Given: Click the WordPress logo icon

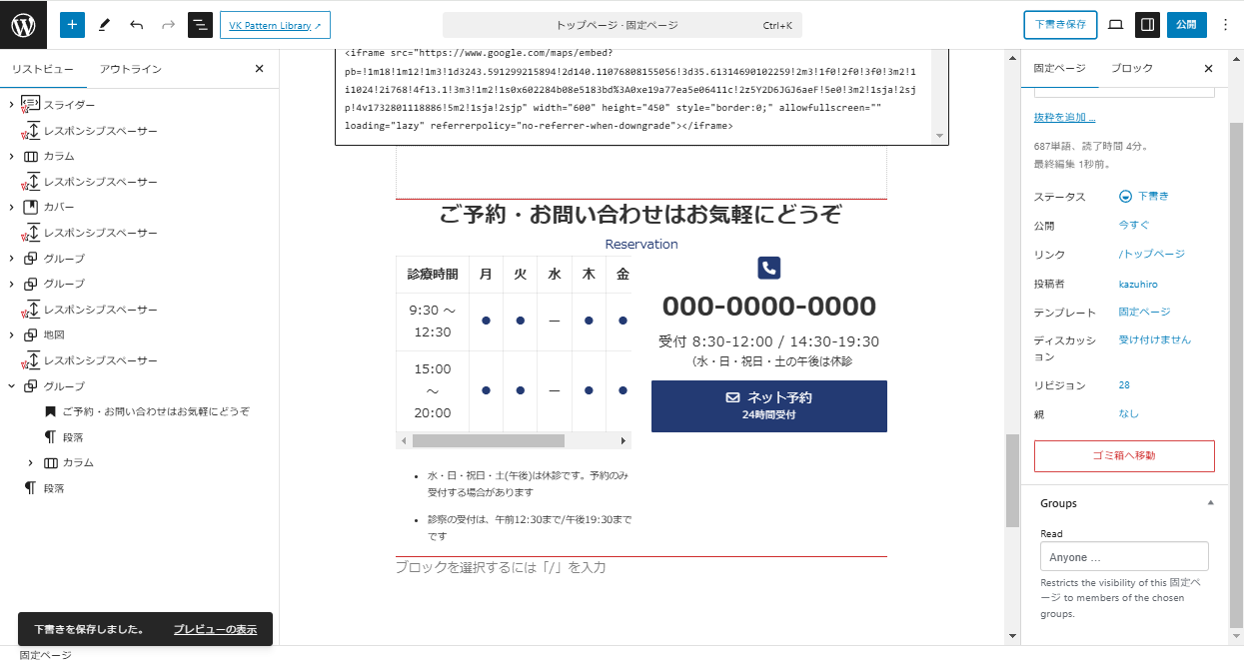Looking at the screenshot, I should tap(23, 25).
